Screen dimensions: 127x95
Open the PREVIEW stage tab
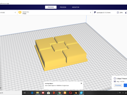pos(63,7)
